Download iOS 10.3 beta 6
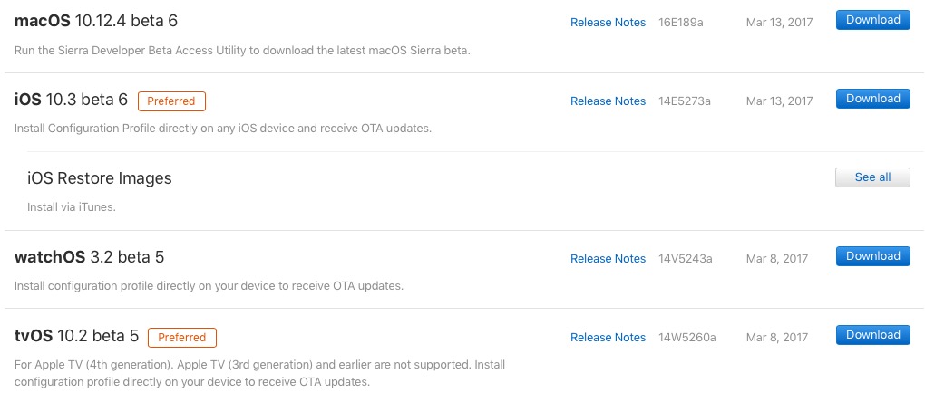The height and width of the screenshot is (402, 925). click(x=872, y=99)
